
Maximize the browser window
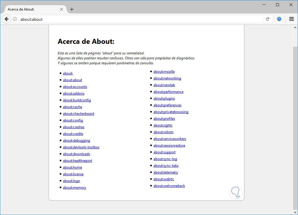pos(277,5)
